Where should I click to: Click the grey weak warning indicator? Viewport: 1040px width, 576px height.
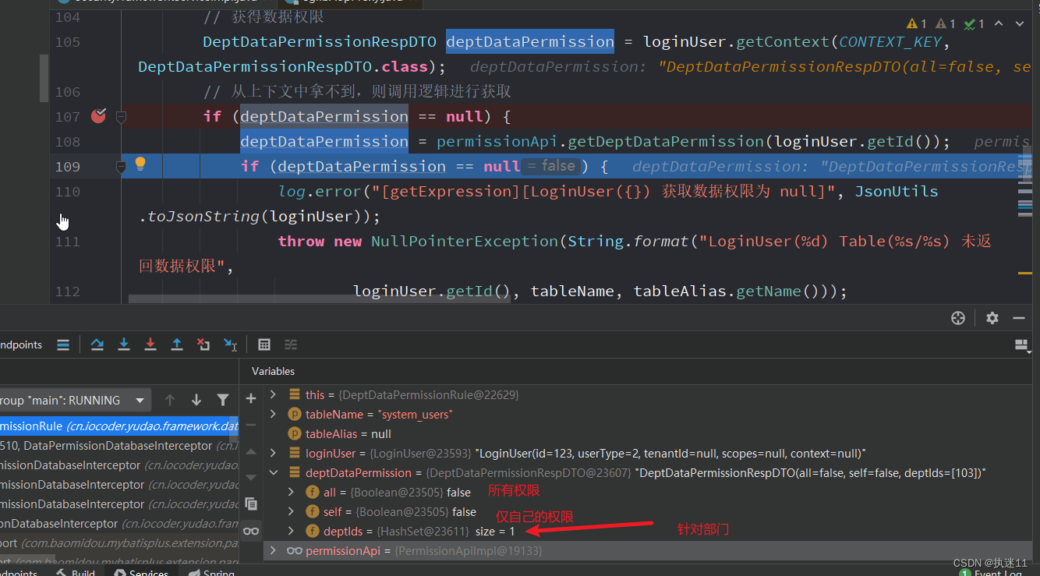pyautogui.click(x=945, y=24)
